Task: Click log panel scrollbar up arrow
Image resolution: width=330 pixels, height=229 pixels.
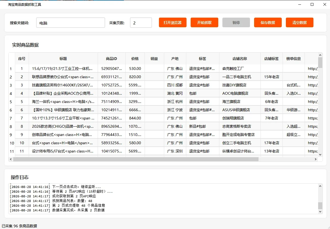Action: 320,186
